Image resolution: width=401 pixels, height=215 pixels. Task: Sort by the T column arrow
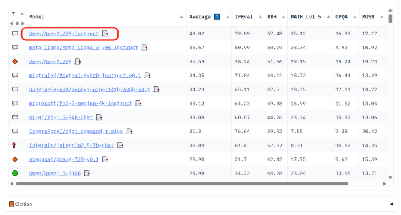tap(22, 13)
